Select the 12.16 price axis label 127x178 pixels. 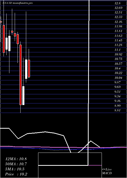(x=118, y=22)
